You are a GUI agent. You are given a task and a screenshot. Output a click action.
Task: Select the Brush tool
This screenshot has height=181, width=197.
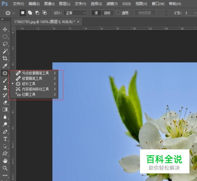click(5, 81)
